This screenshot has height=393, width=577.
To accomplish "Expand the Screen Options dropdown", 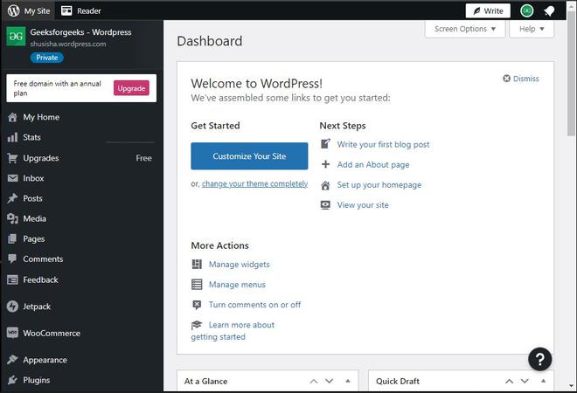I will (465, 29).
